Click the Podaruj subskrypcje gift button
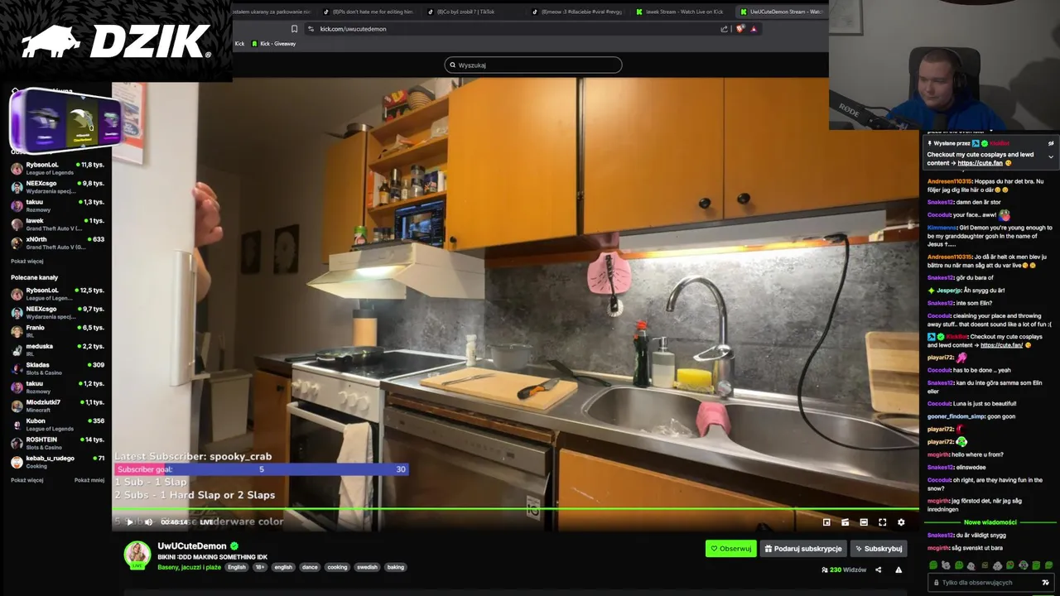1060x596 pixels. [x=802, y=548]
